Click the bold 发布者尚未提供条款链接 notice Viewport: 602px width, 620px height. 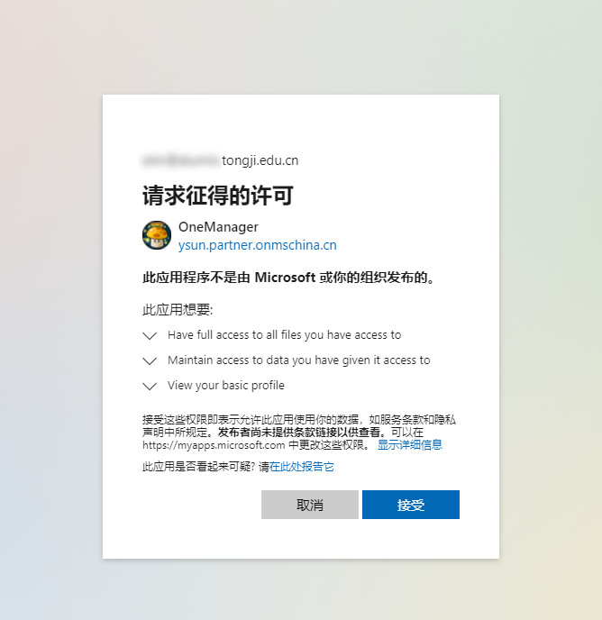point(301,433)
